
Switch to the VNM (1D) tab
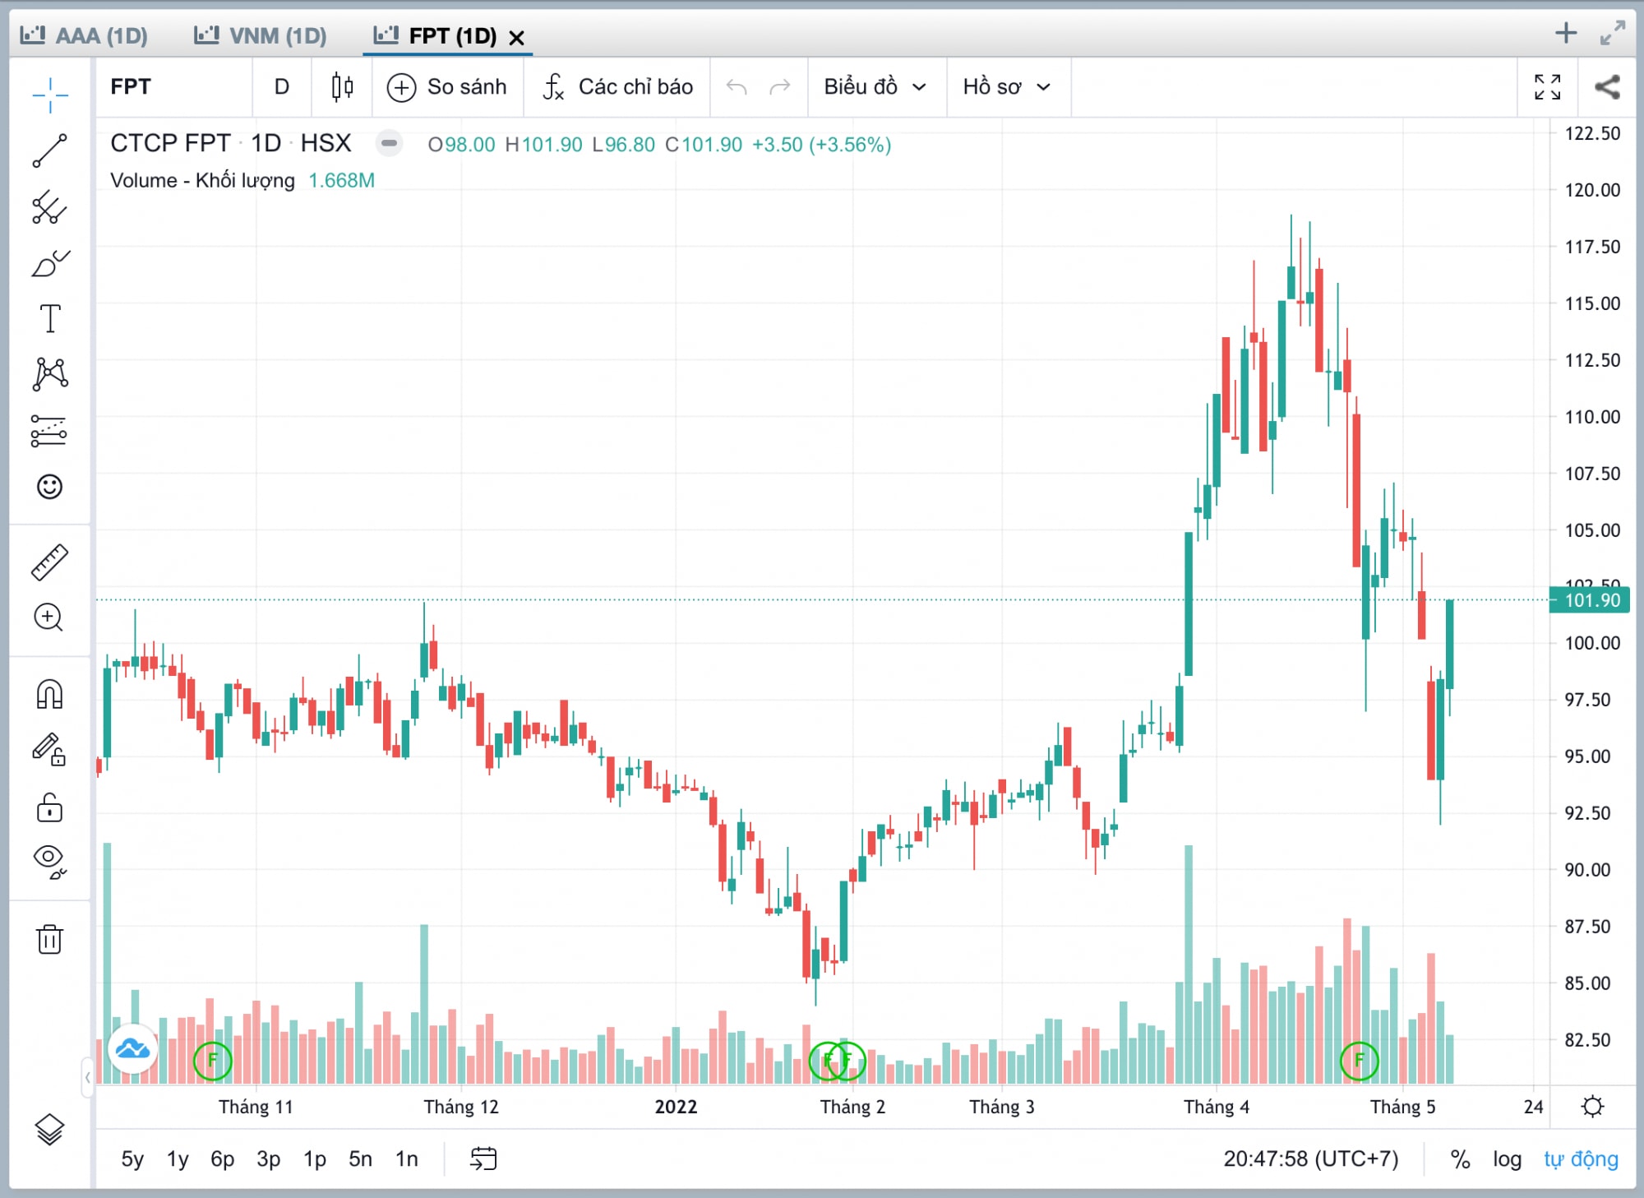click(x=261, y=35)
